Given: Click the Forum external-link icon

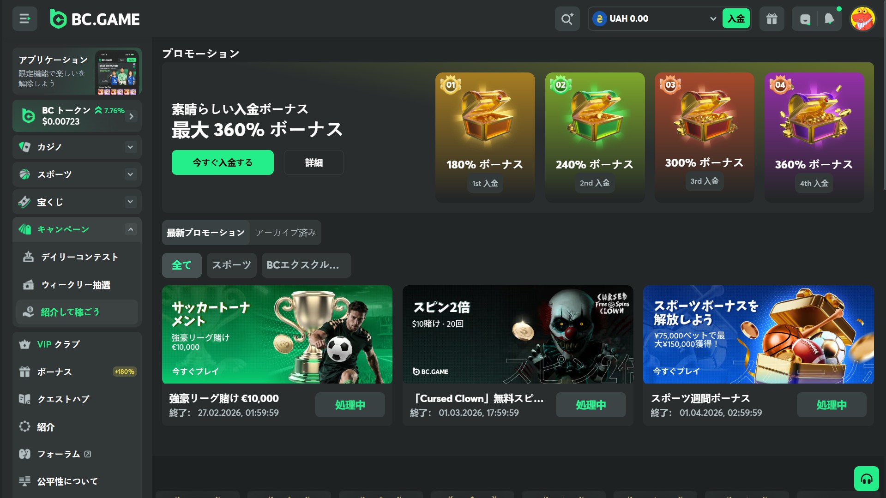Looking at the screenshot, I should [x=88, y=454].
